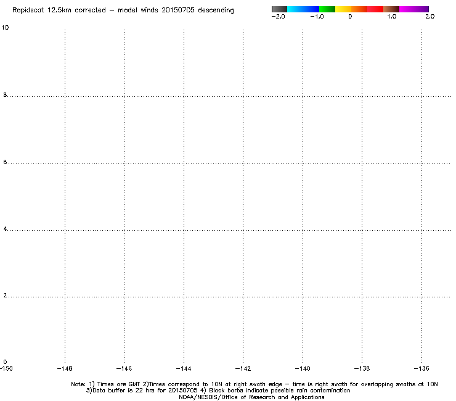Click the longitude label -146
456x401 pixels.
124,369
